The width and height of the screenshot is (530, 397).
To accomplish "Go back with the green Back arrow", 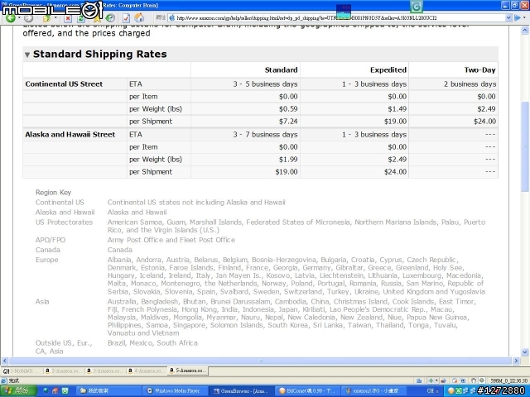I will (x=10, y=18).
